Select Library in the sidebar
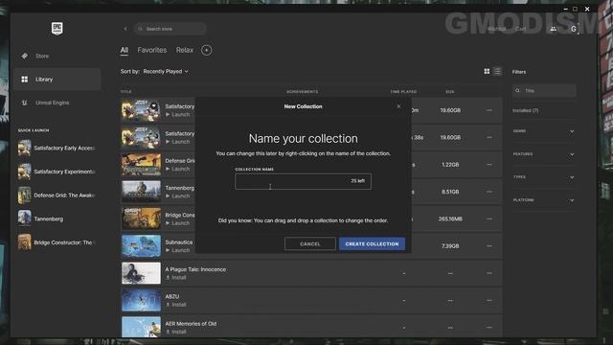This screenshot has width=613, height=345. (57, 80)
